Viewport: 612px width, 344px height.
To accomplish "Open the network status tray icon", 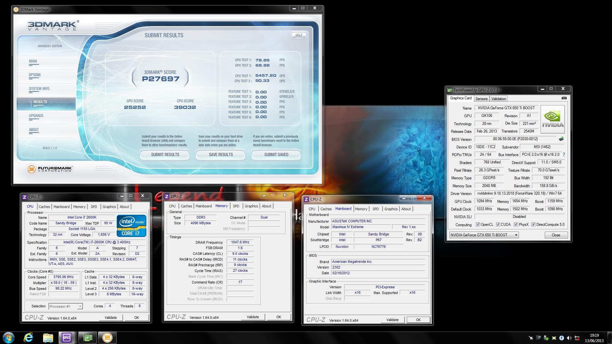I will 577,338.
